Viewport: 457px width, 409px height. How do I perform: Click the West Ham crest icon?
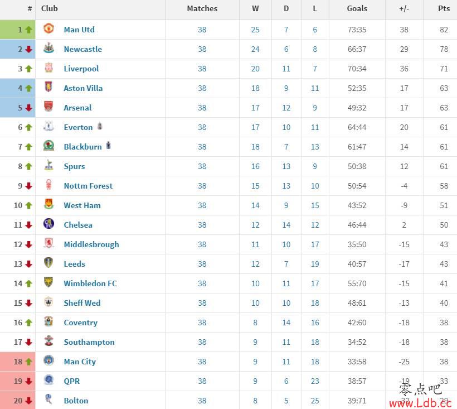click(x=48, y=204)
